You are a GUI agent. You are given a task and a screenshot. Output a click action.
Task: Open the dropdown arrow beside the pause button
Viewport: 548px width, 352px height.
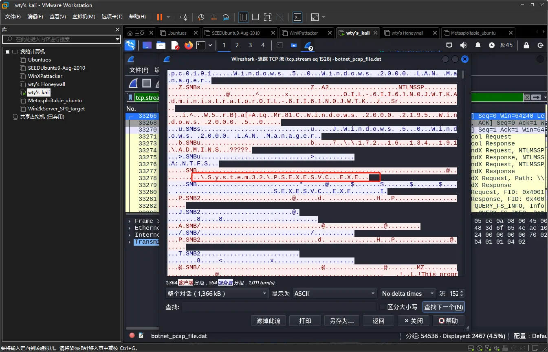168,17
